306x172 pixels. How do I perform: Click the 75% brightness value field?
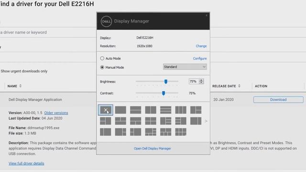pos(194,81)
